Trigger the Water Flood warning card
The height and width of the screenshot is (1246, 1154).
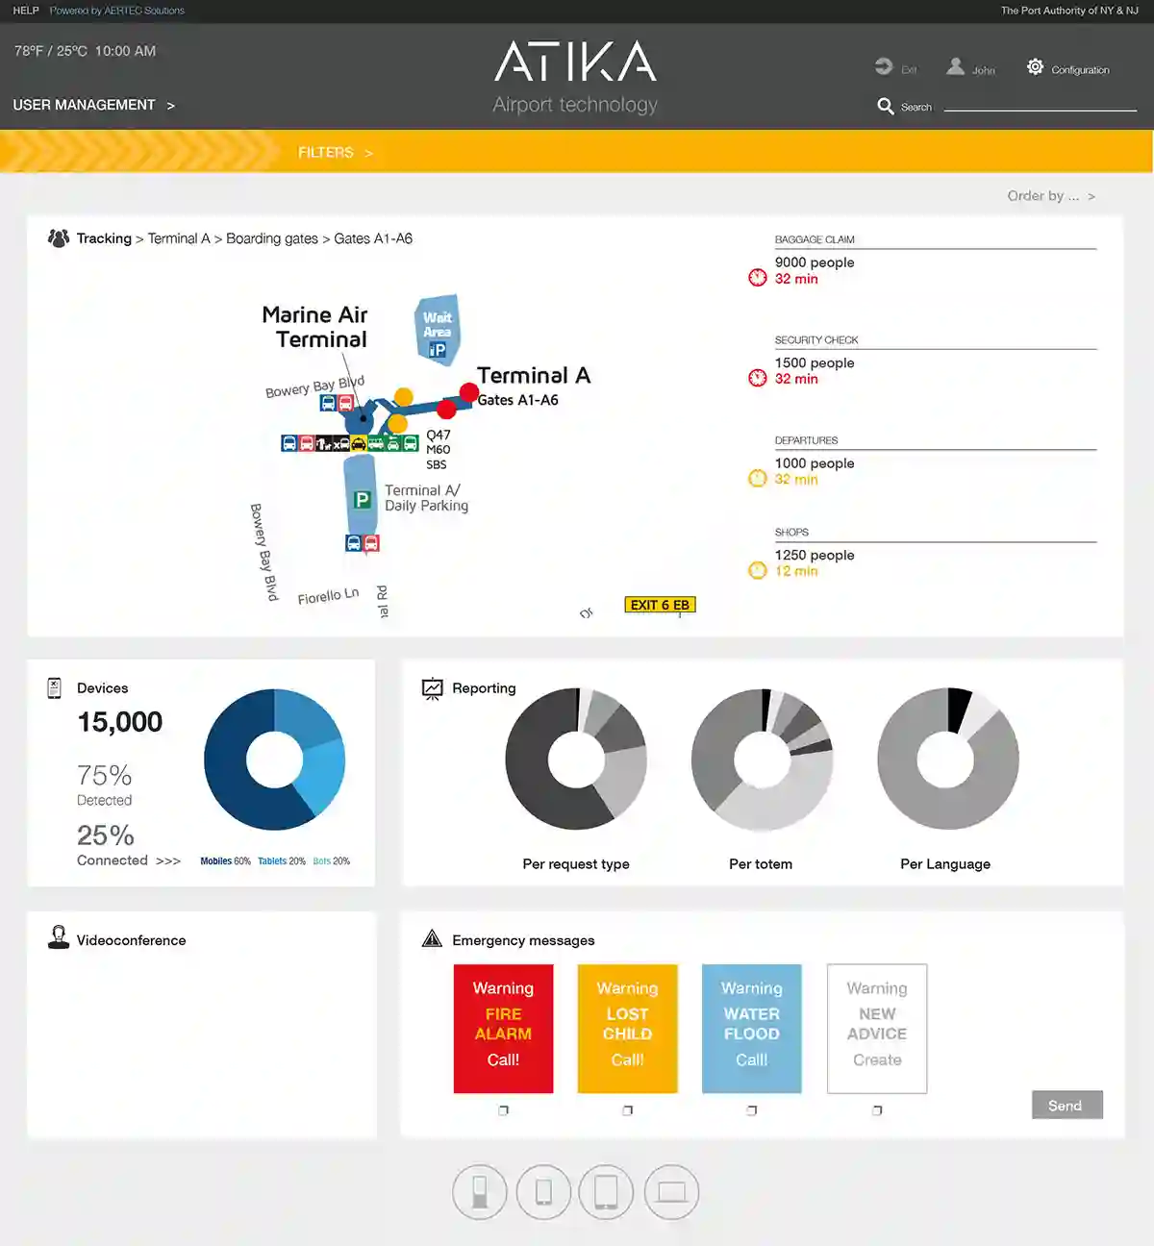[x=752, y=1029]
